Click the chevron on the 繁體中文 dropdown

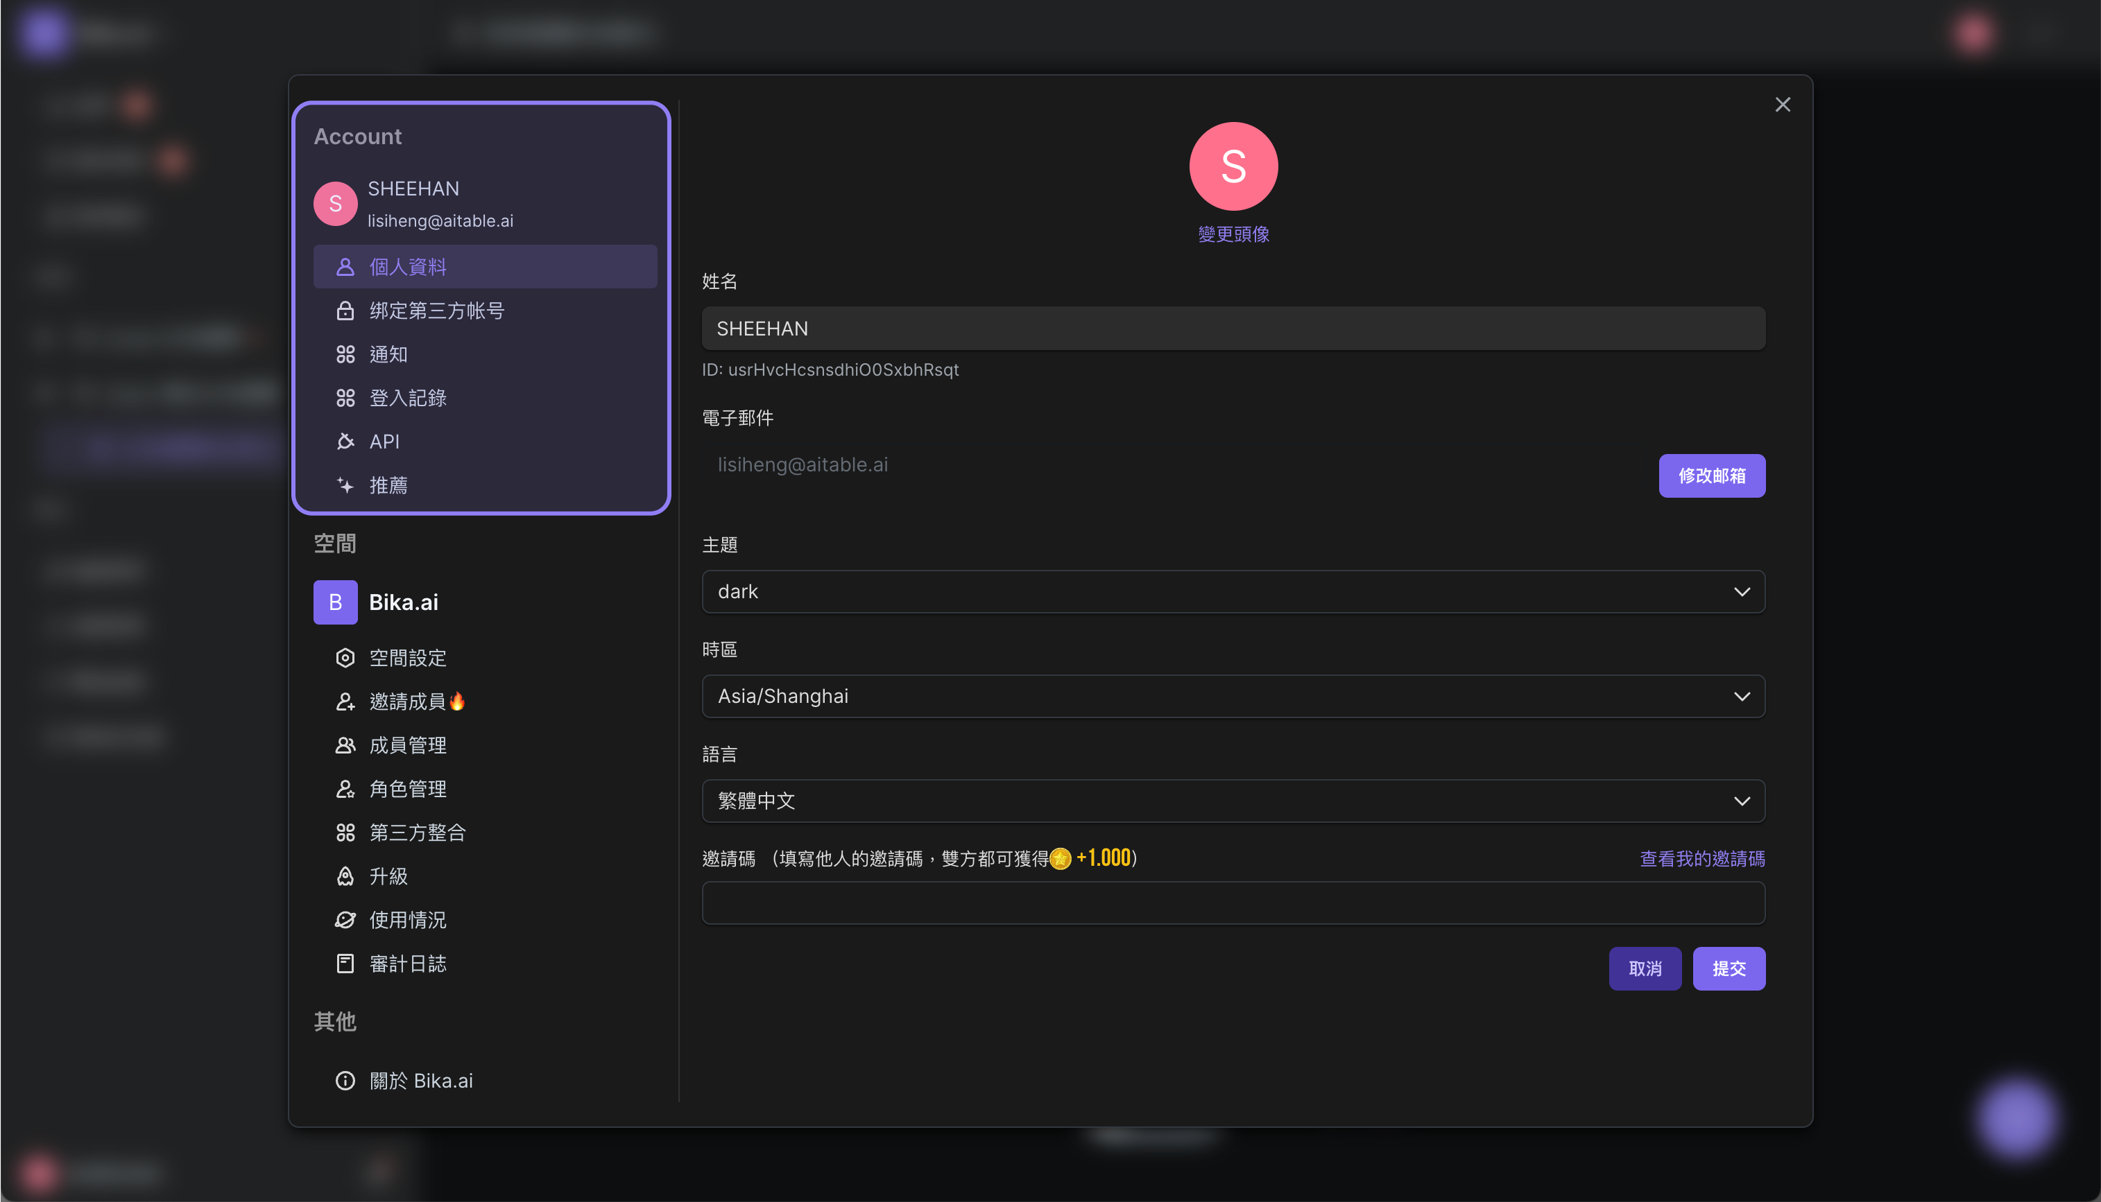1742,801
